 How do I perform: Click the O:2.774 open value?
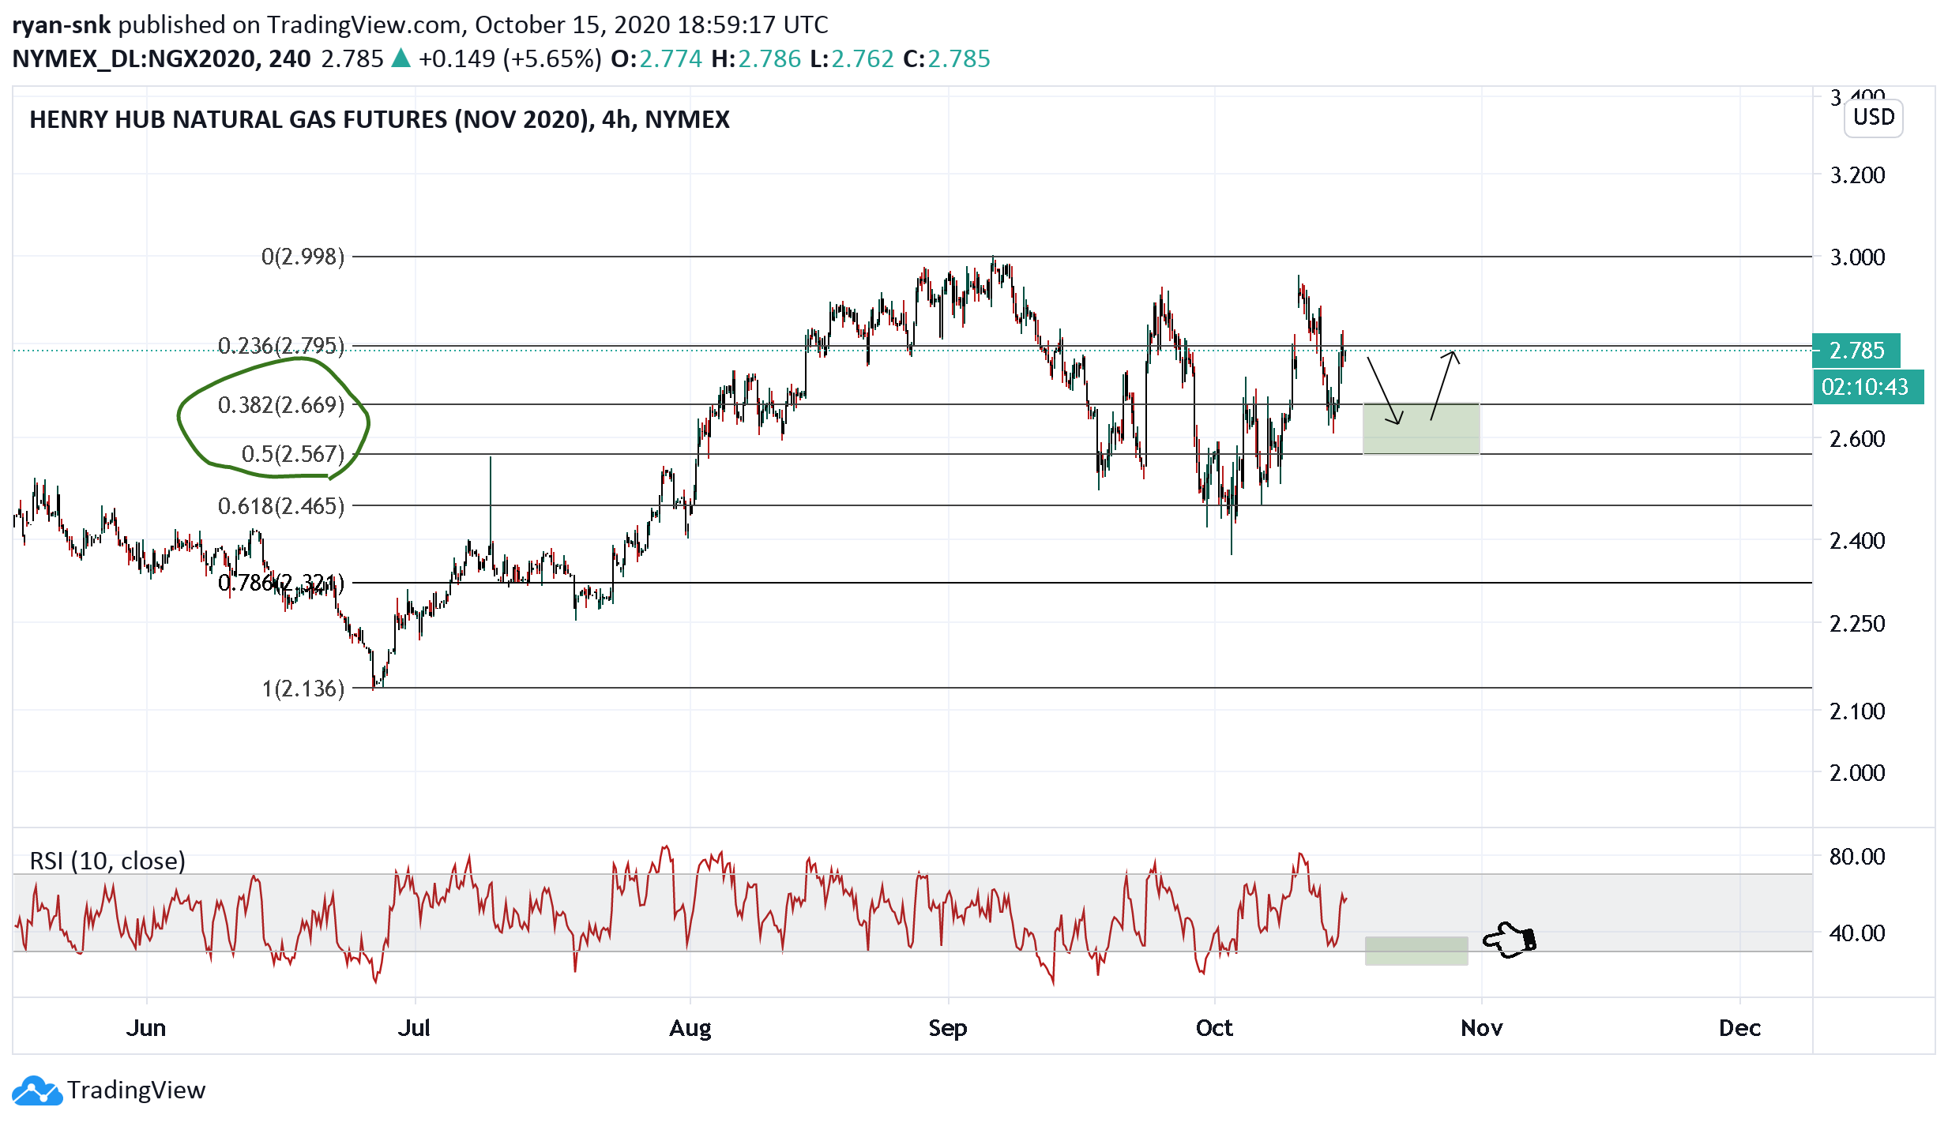656,59
